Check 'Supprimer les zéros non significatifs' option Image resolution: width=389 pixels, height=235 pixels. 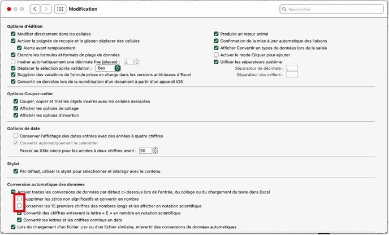coord(19,199)
